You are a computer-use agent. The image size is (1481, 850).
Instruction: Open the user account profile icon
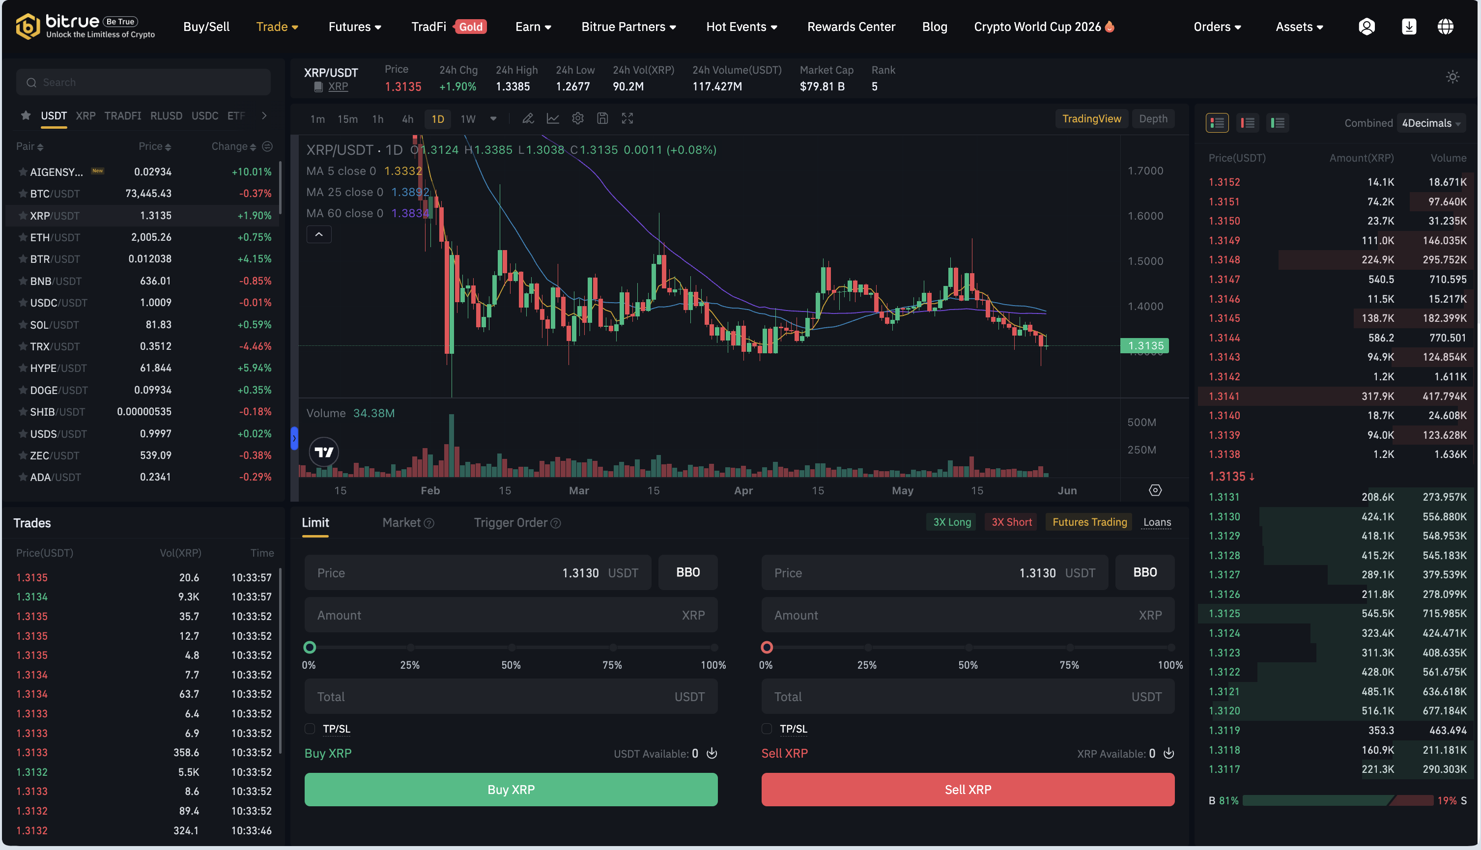1367,27
